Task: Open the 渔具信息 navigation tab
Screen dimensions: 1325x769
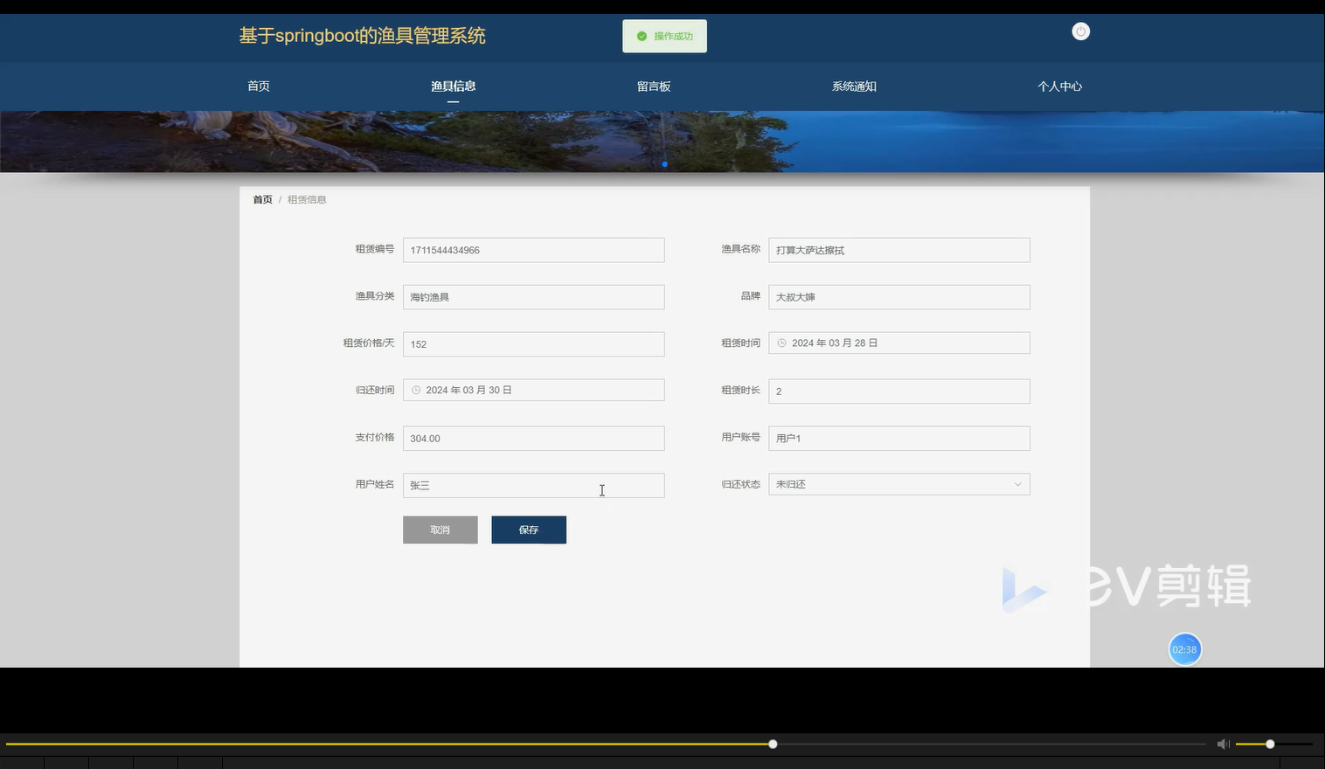Action: [453, 86]
